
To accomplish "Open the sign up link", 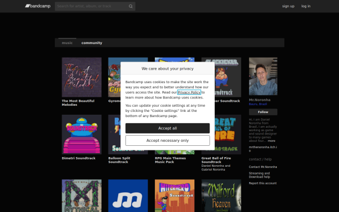I will click(x=288, y=6).
